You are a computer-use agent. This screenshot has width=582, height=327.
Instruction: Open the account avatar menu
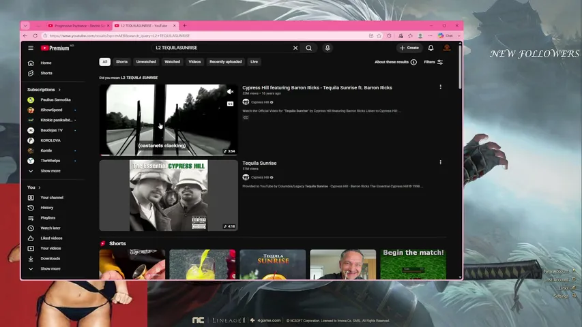(447, 48)
